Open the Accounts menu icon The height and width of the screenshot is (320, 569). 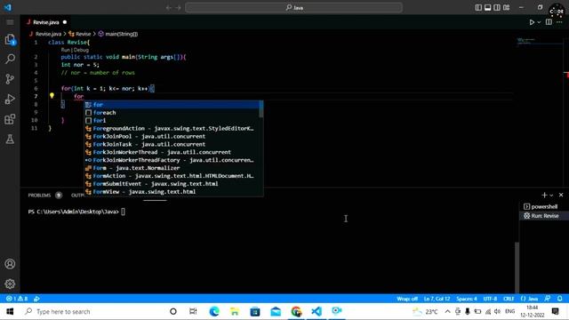click(10, 264)
